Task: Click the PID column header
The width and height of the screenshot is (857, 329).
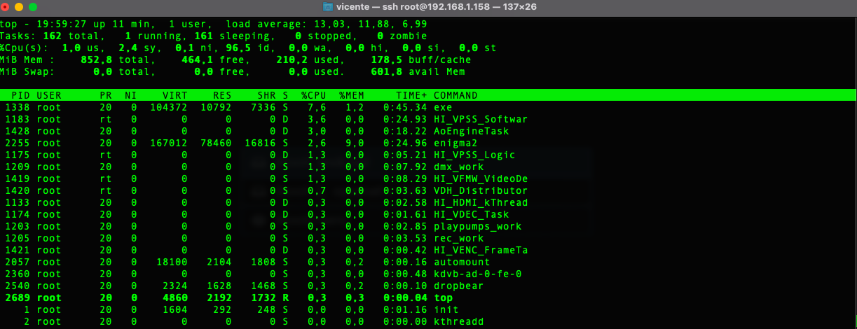Action: pyautogui.click(x=20, y=96)
